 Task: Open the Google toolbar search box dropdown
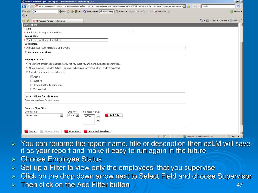[x=59, y=11]
